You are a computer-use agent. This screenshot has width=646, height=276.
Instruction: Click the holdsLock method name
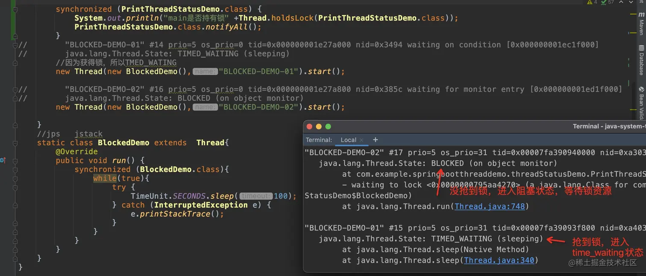tap(293, 18)
